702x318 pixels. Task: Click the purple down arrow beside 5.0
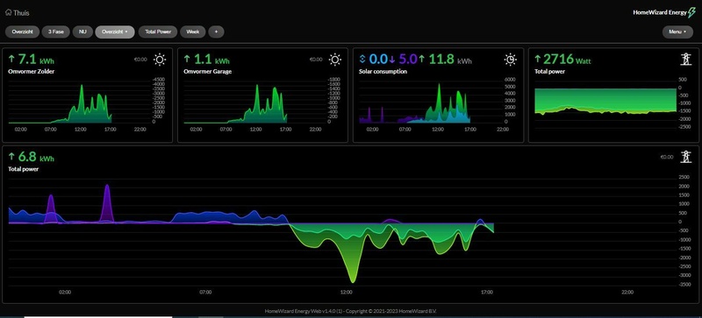click(x=391, y=59)
